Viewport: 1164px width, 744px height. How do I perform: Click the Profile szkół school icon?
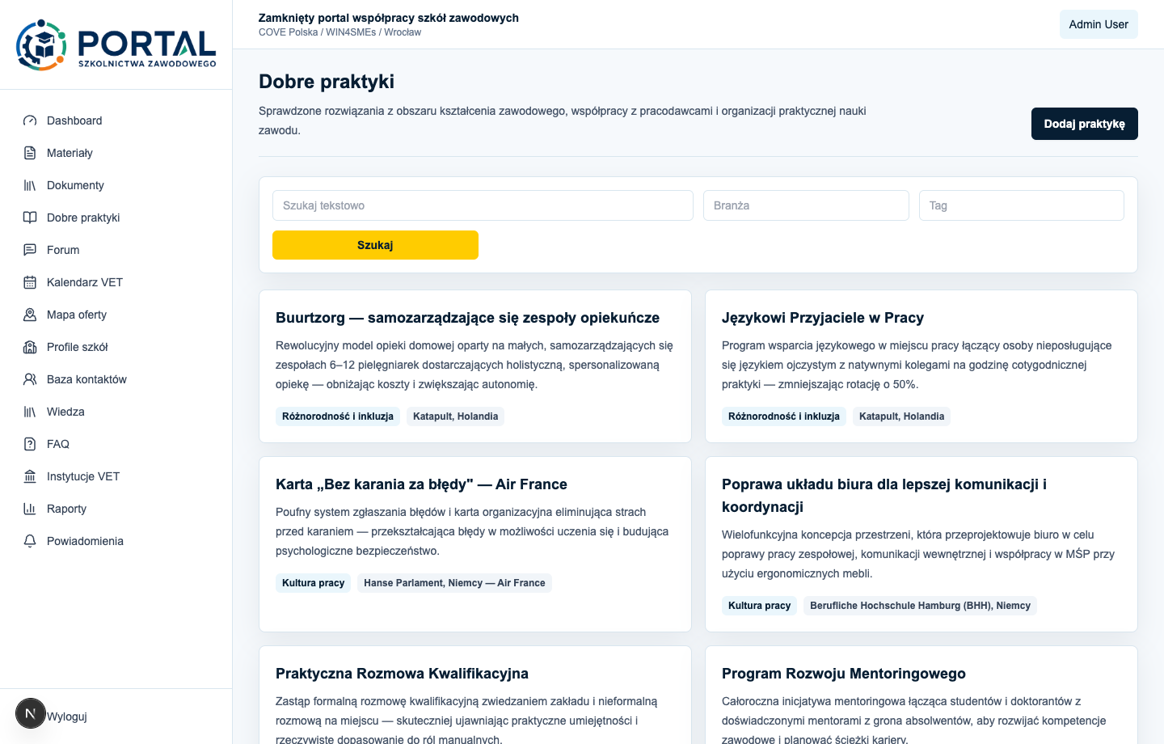pos(30,347)
